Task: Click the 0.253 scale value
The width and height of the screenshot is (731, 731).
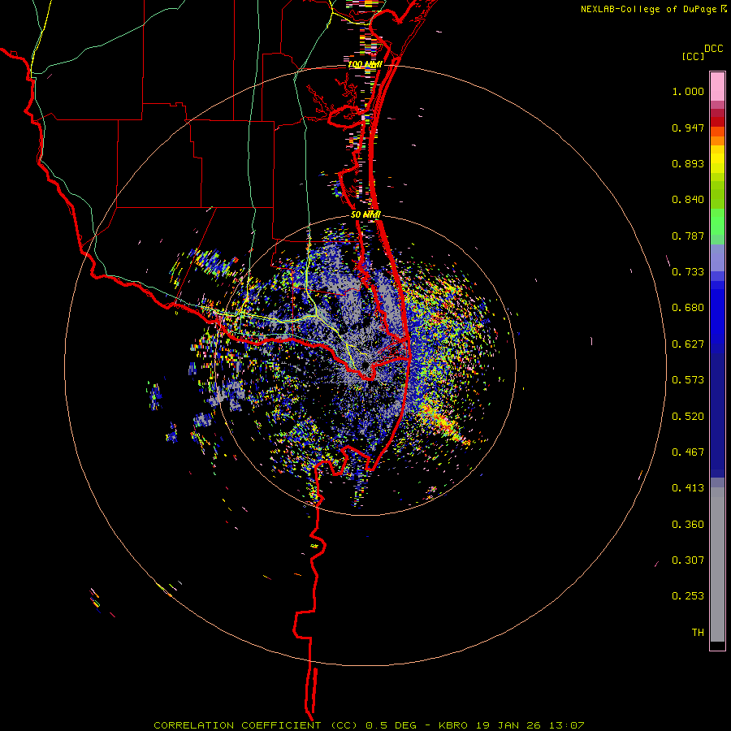Action: tap(688, 596)
